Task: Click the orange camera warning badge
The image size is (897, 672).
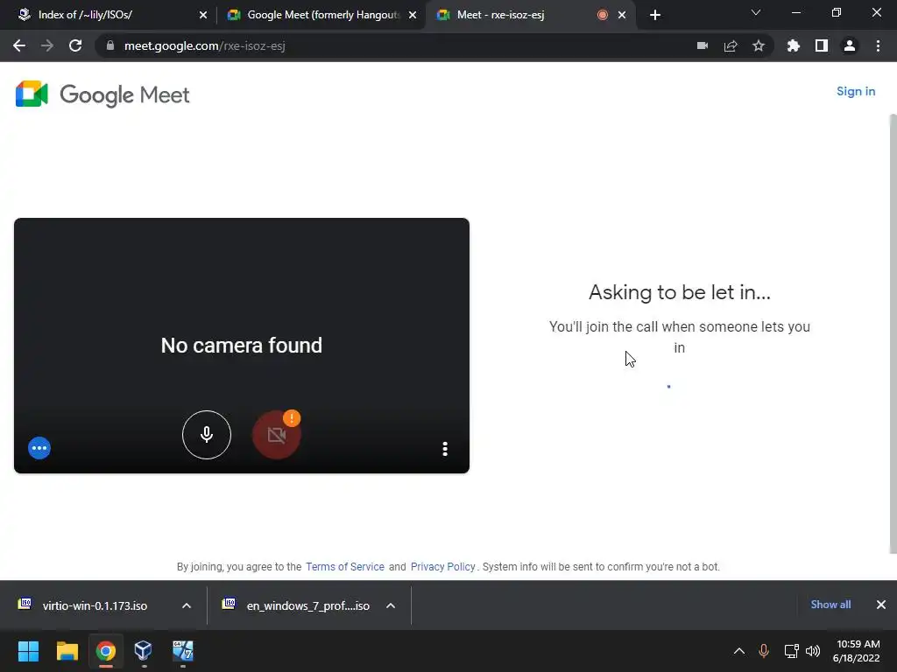Action: (x=292, y=418)
